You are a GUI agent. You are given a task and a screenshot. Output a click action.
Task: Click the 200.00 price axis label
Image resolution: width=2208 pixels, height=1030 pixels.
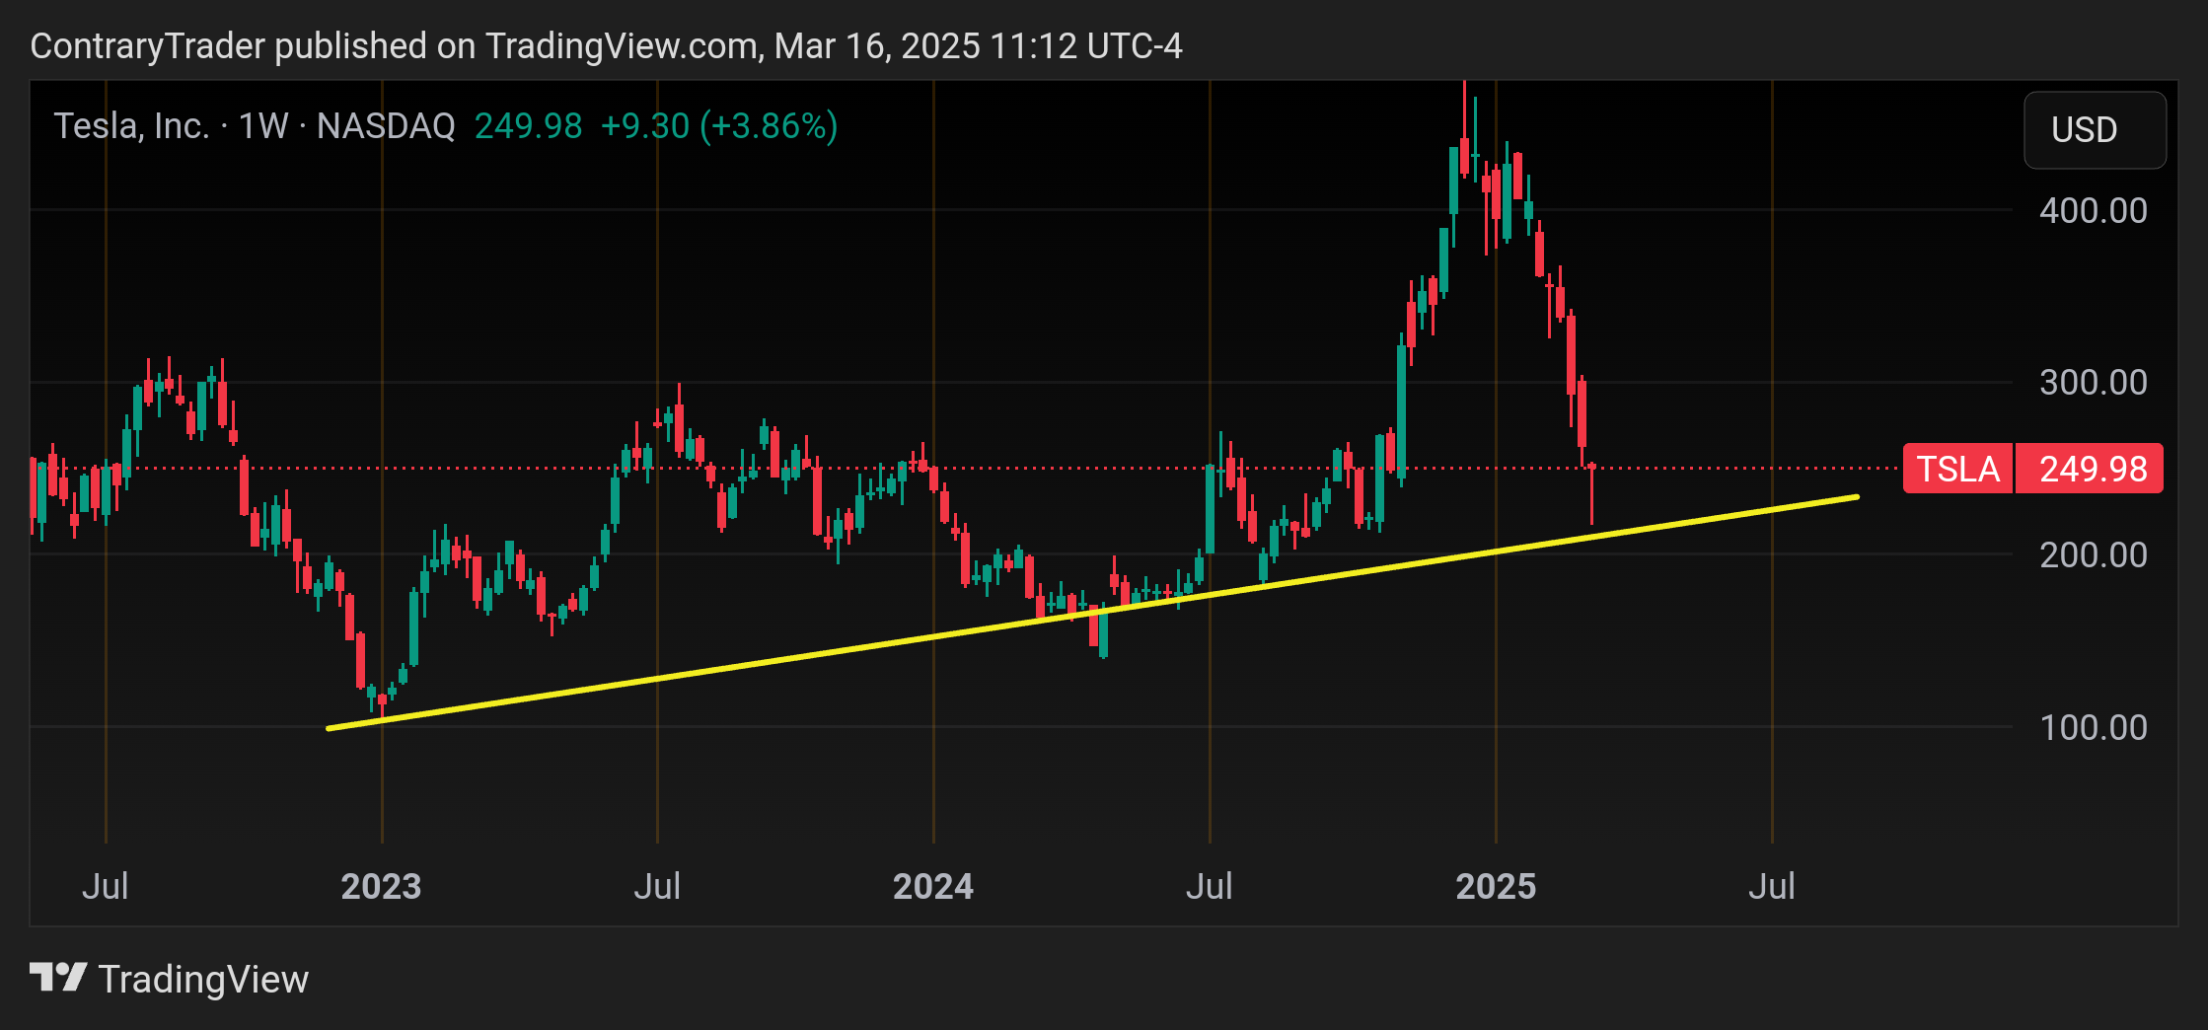[x=2093, y=554]
